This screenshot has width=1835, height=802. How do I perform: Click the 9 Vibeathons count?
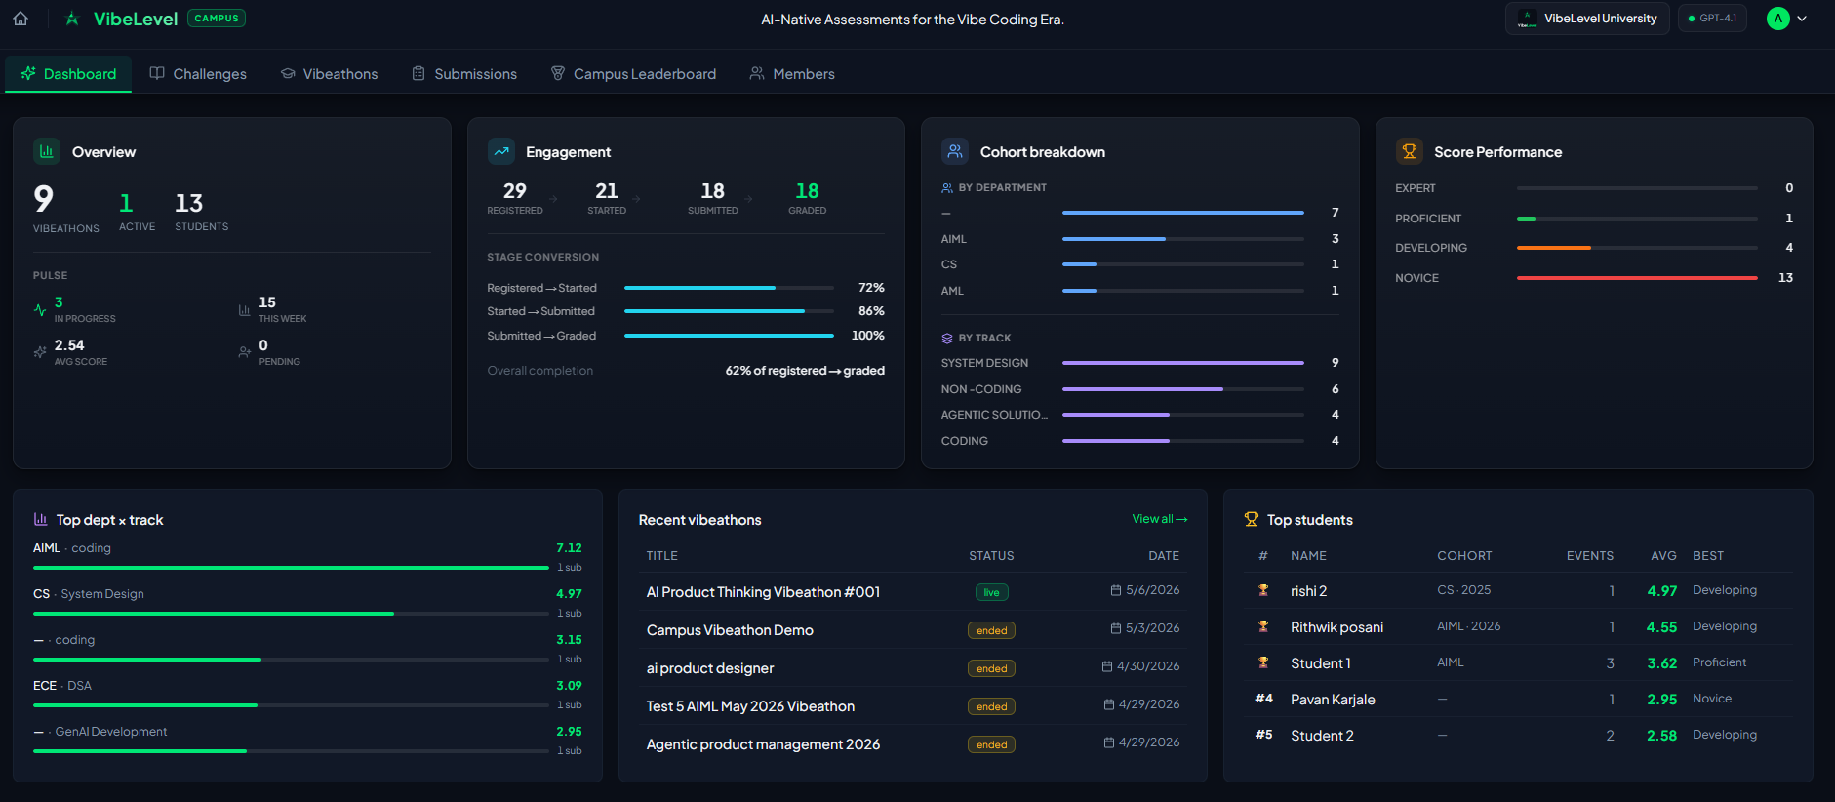tap(44, 199)
